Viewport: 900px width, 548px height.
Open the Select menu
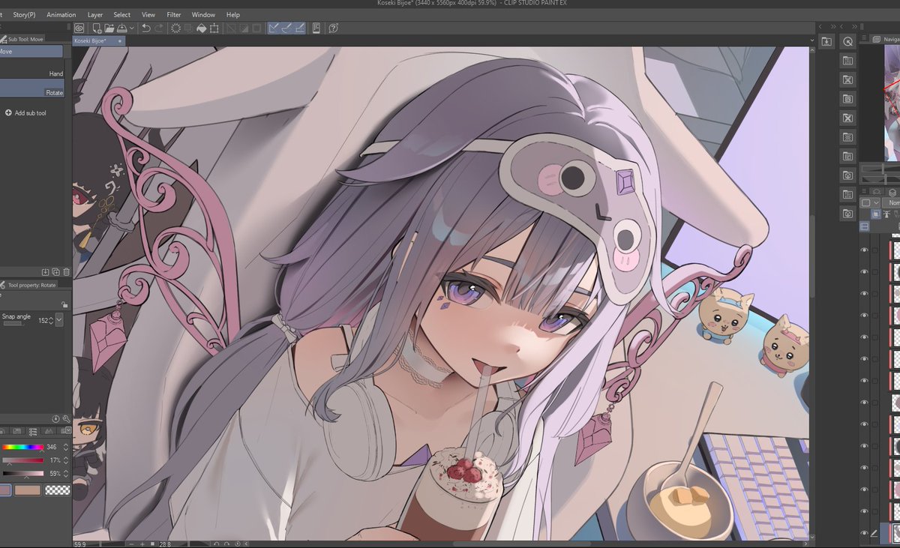click(121, 14)
